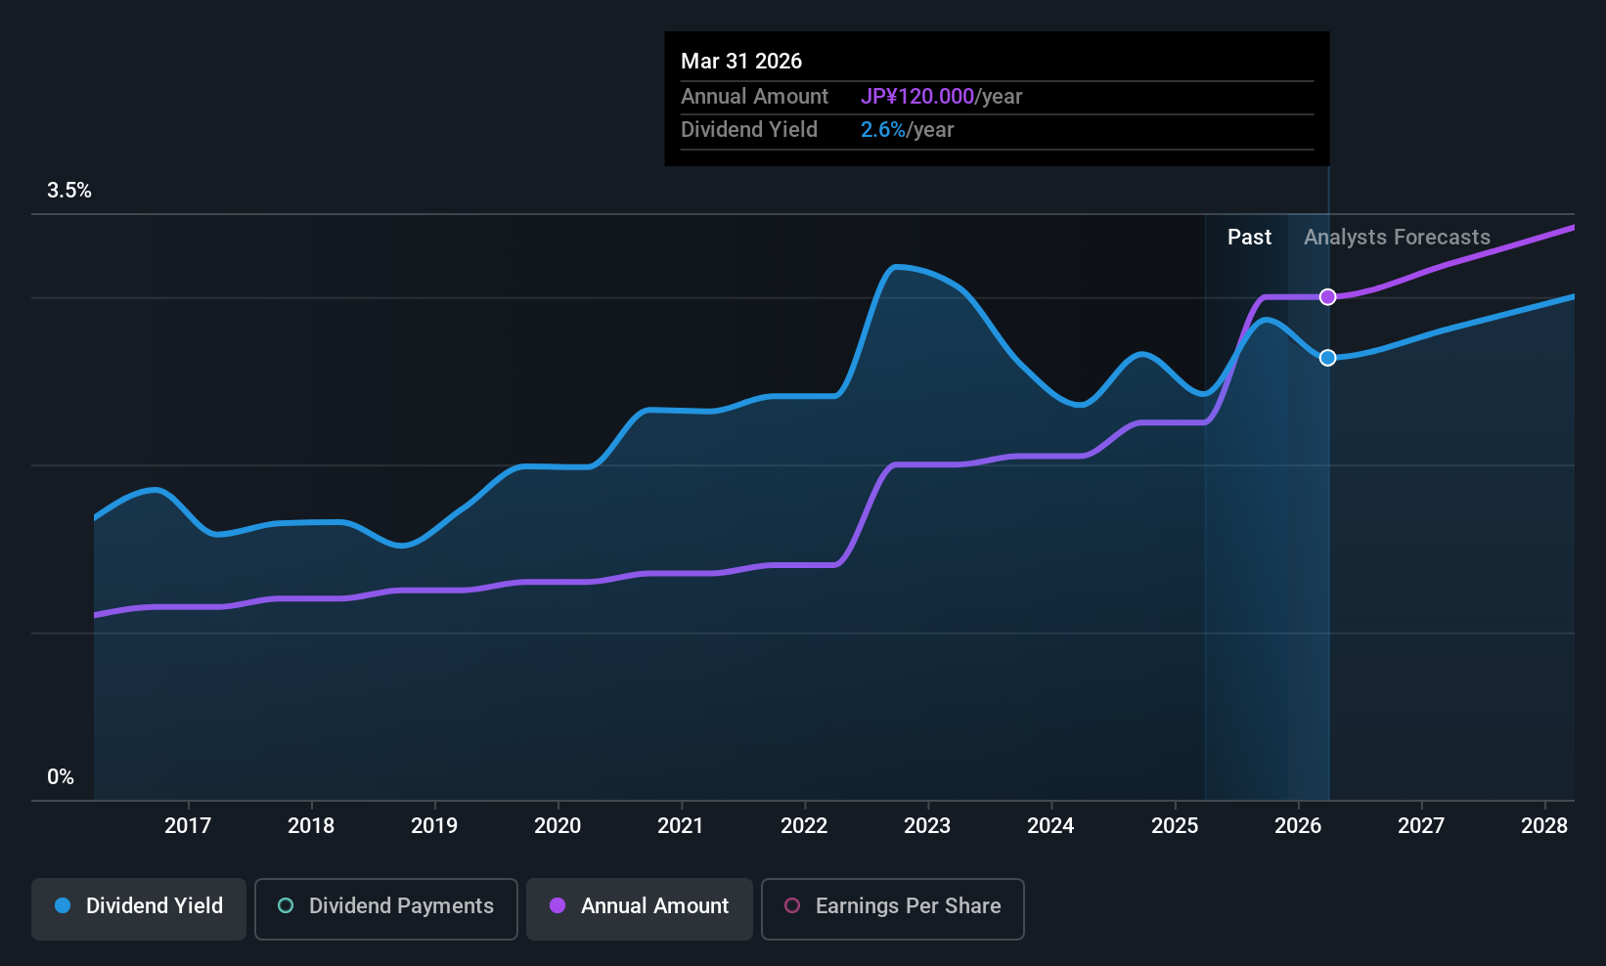Click the 2017 x-axis year label
The height and width of the screenshot is (966, 1606).
point(188,826)
